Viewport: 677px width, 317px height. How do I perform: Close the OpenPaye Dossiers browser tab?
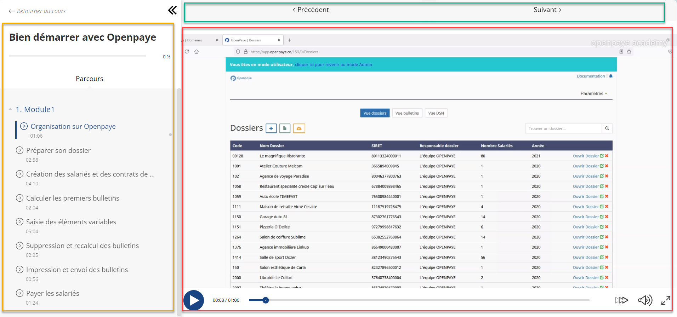[x=279, y=40]
